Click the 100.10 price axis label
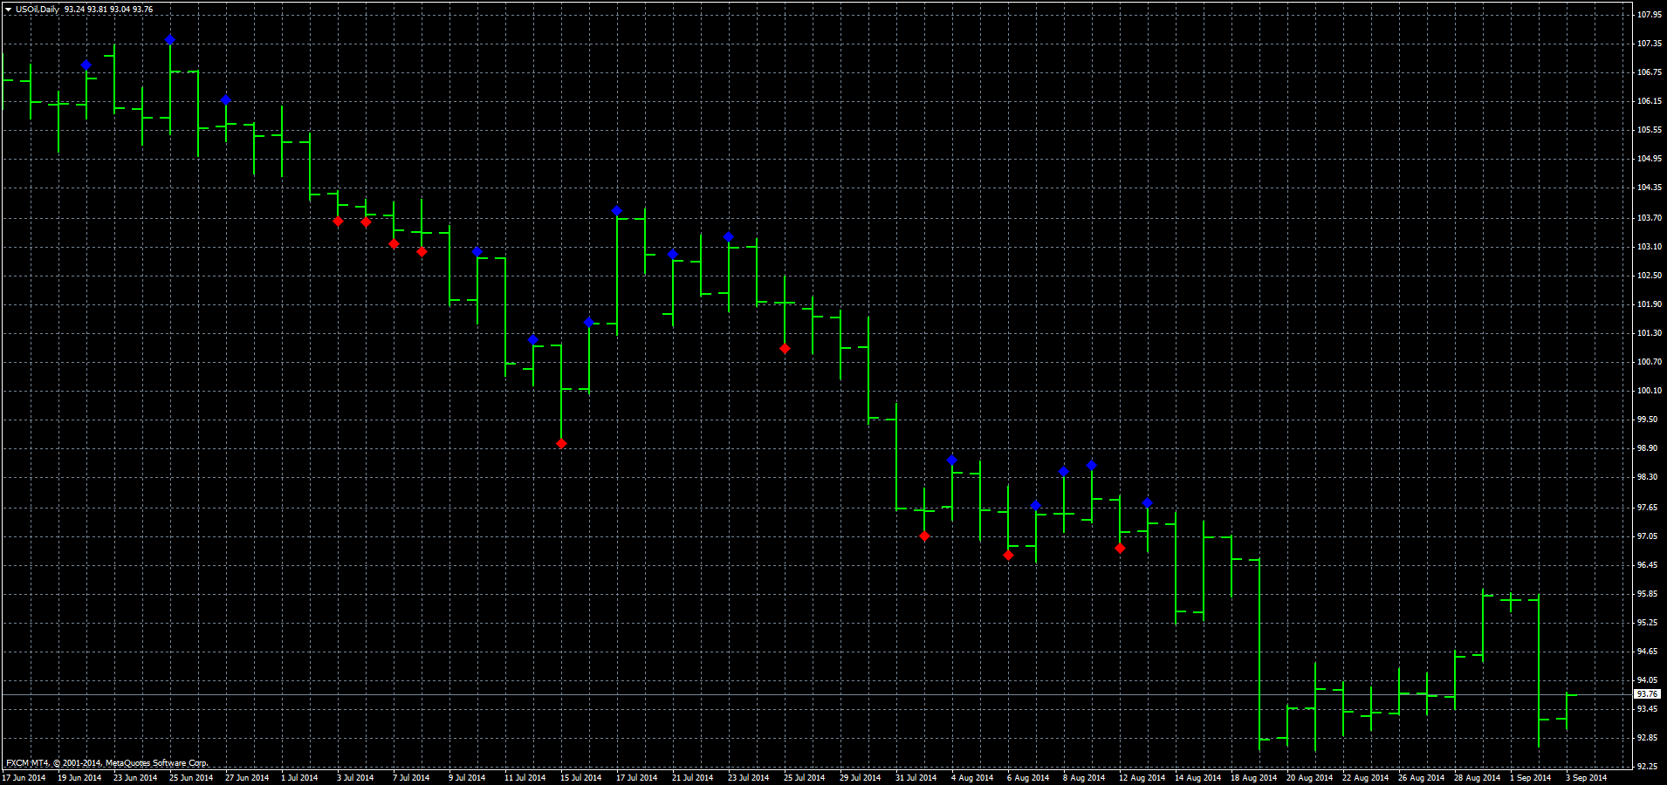This screenshot has width=1667, height=785. click(x=1649, y=391)
